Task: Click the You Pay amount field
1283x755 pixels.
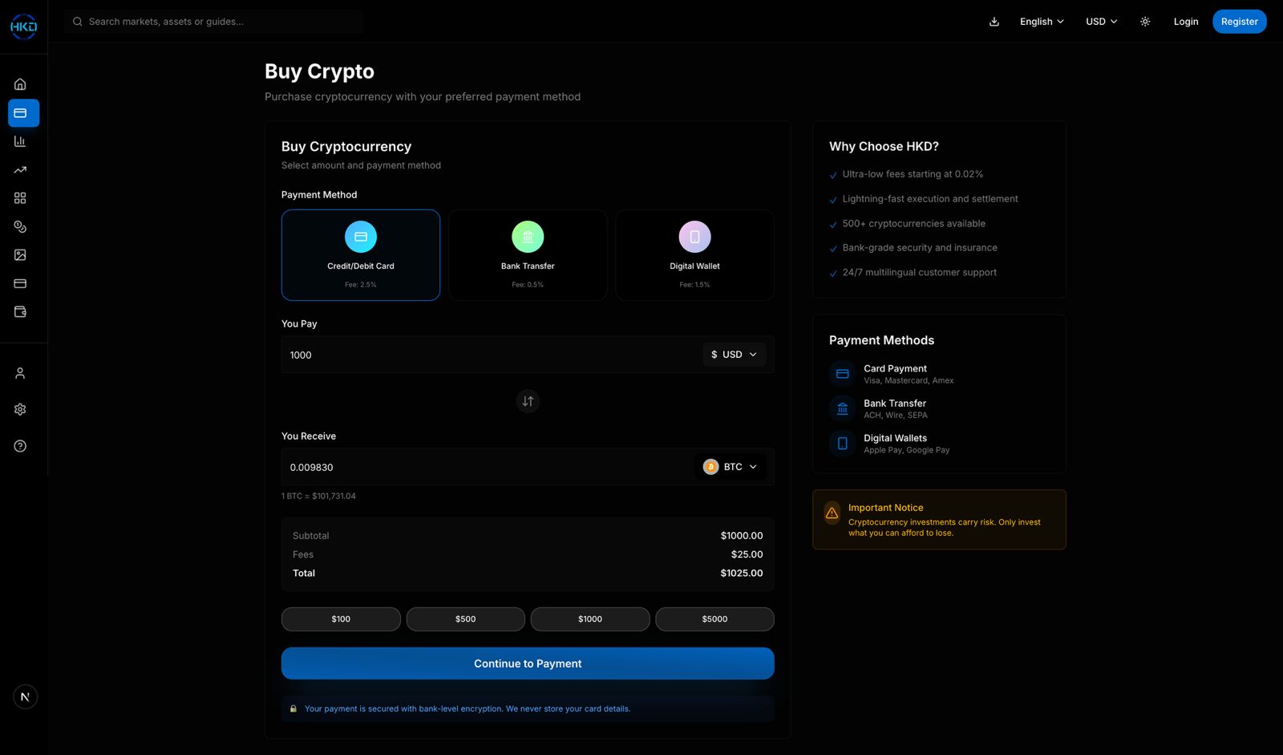Action: point(489,355)
